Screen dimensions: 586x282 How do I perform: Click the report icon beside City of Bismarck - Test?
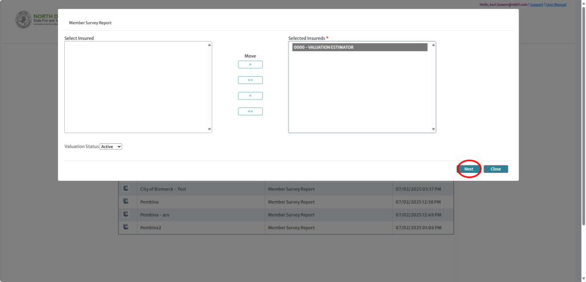126,188
